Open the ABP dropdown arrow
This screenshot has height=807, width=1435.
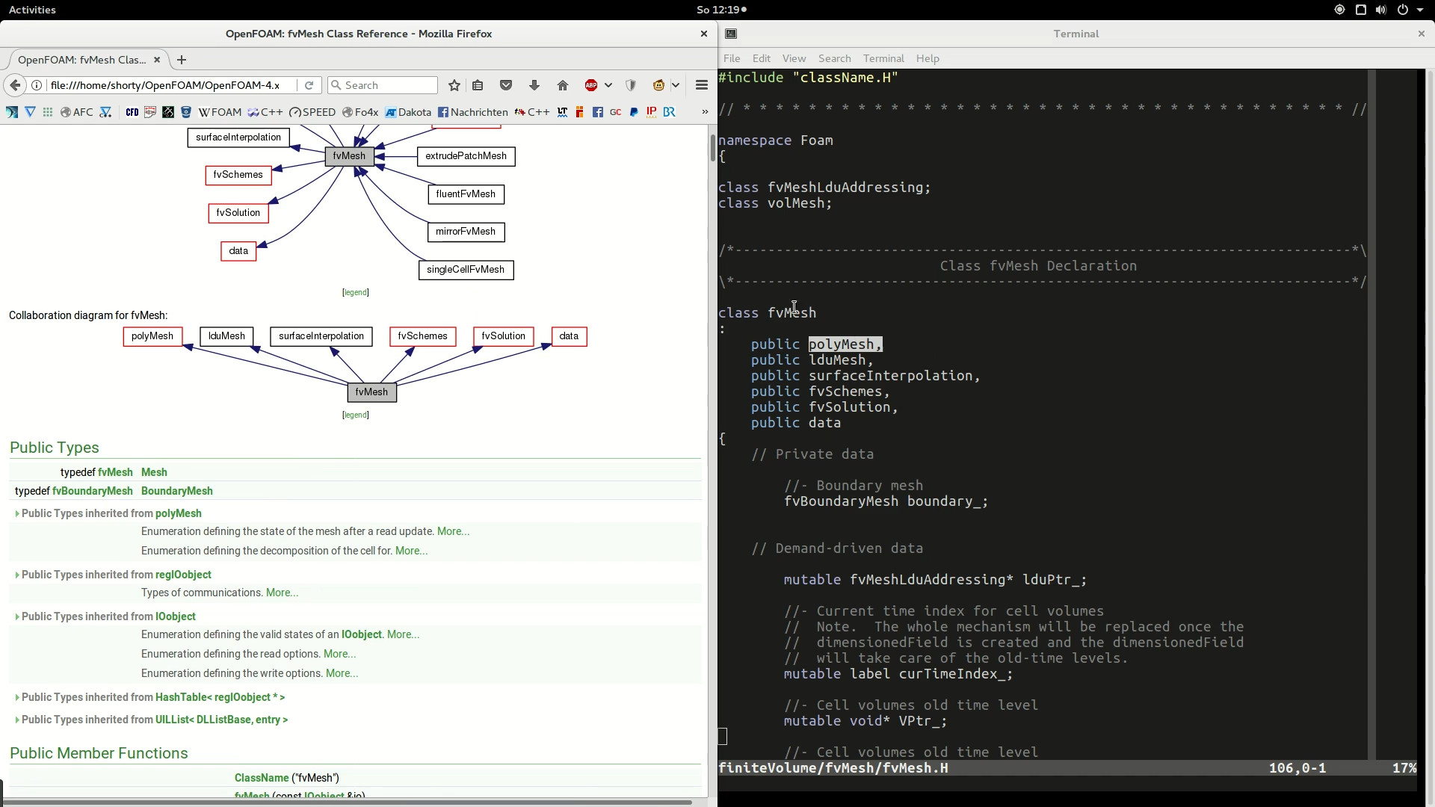point(608,85)
